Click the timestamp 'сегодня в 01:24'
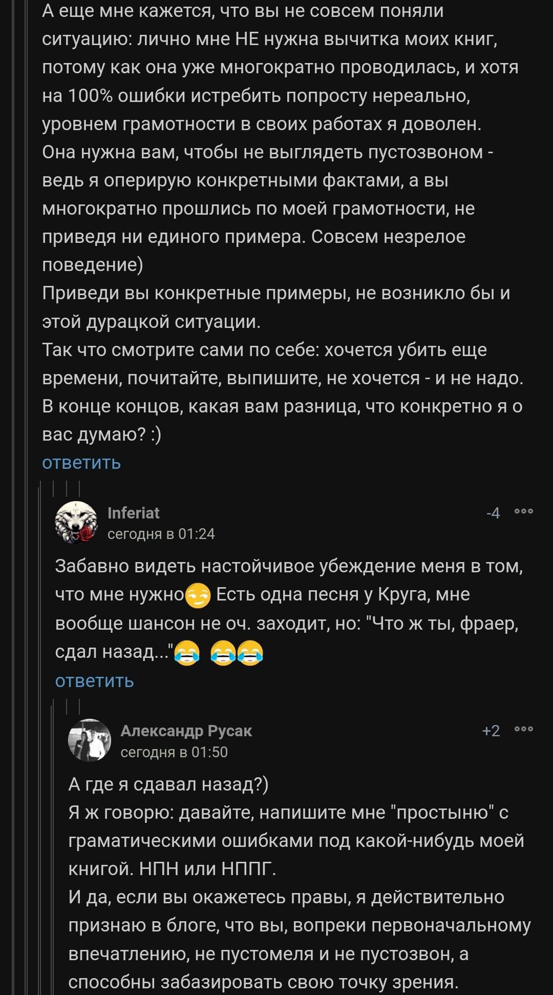Viewport: 553px width, 995px height. (161, 534)
